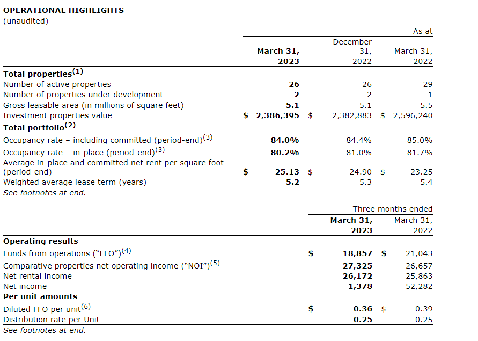Click the 'Weighted average lease term (years)' label

click(x=75, y=182)
